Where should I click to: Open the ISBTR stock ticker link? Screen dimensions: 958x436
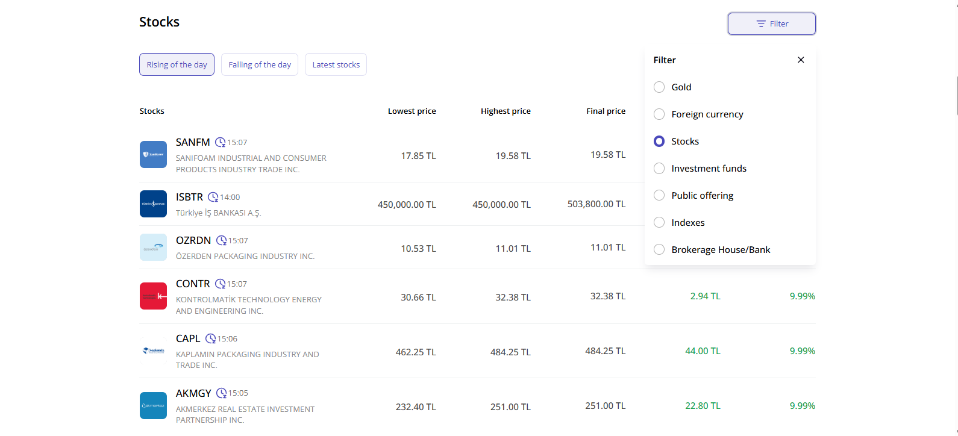point(189,198)
